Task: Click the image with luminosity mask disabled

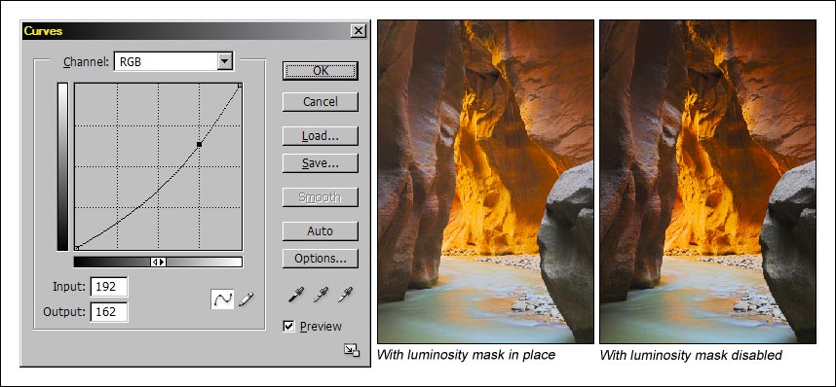Action: click(707, 182)
